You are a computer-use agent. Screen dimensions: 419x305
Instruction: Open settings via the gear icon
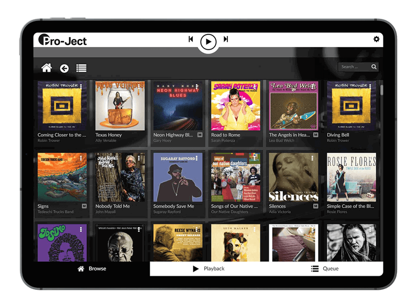(x=376, y=39)
